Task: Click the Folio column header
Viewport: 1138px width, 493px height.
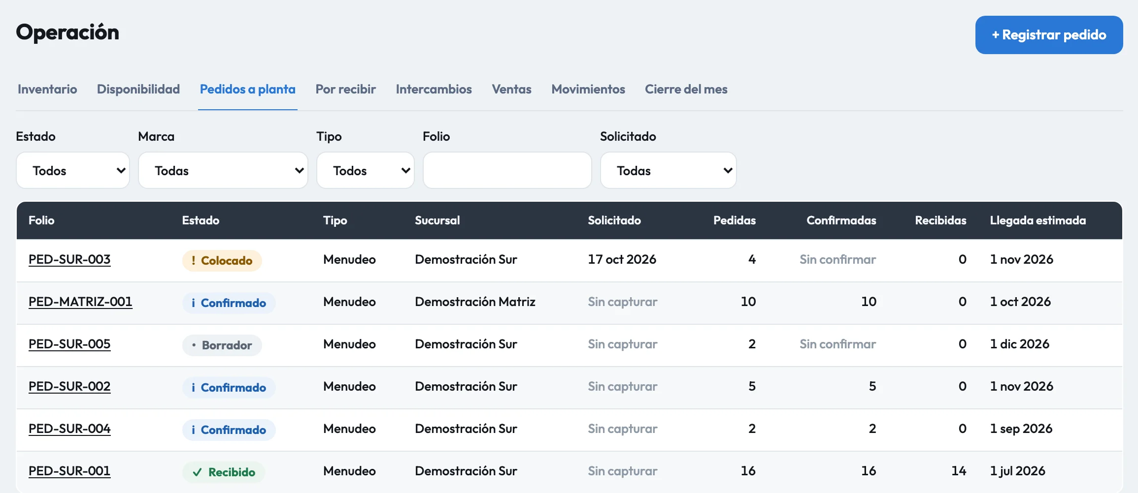Action: pyautogui.click(x=41, y=220)
